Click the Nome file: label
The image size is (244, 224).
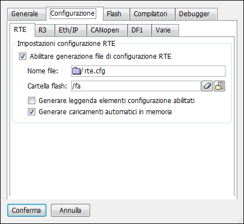tap(43, 71)
